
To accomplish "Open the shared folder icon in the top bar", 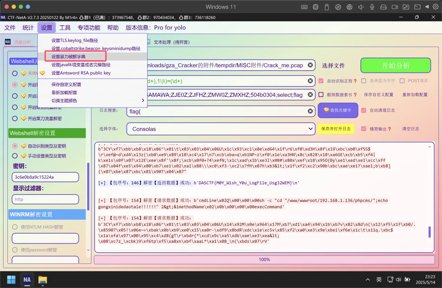I will [406, 7].
